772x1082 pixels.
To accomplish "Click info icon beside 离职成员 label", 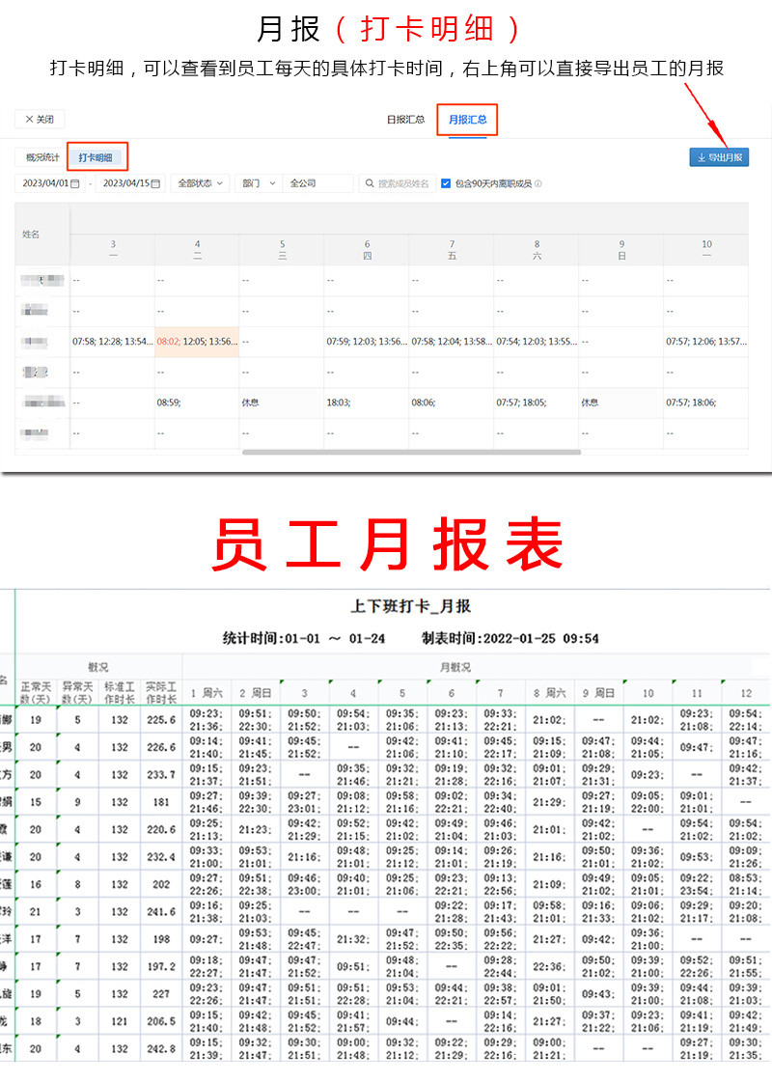I will point(538,183).
